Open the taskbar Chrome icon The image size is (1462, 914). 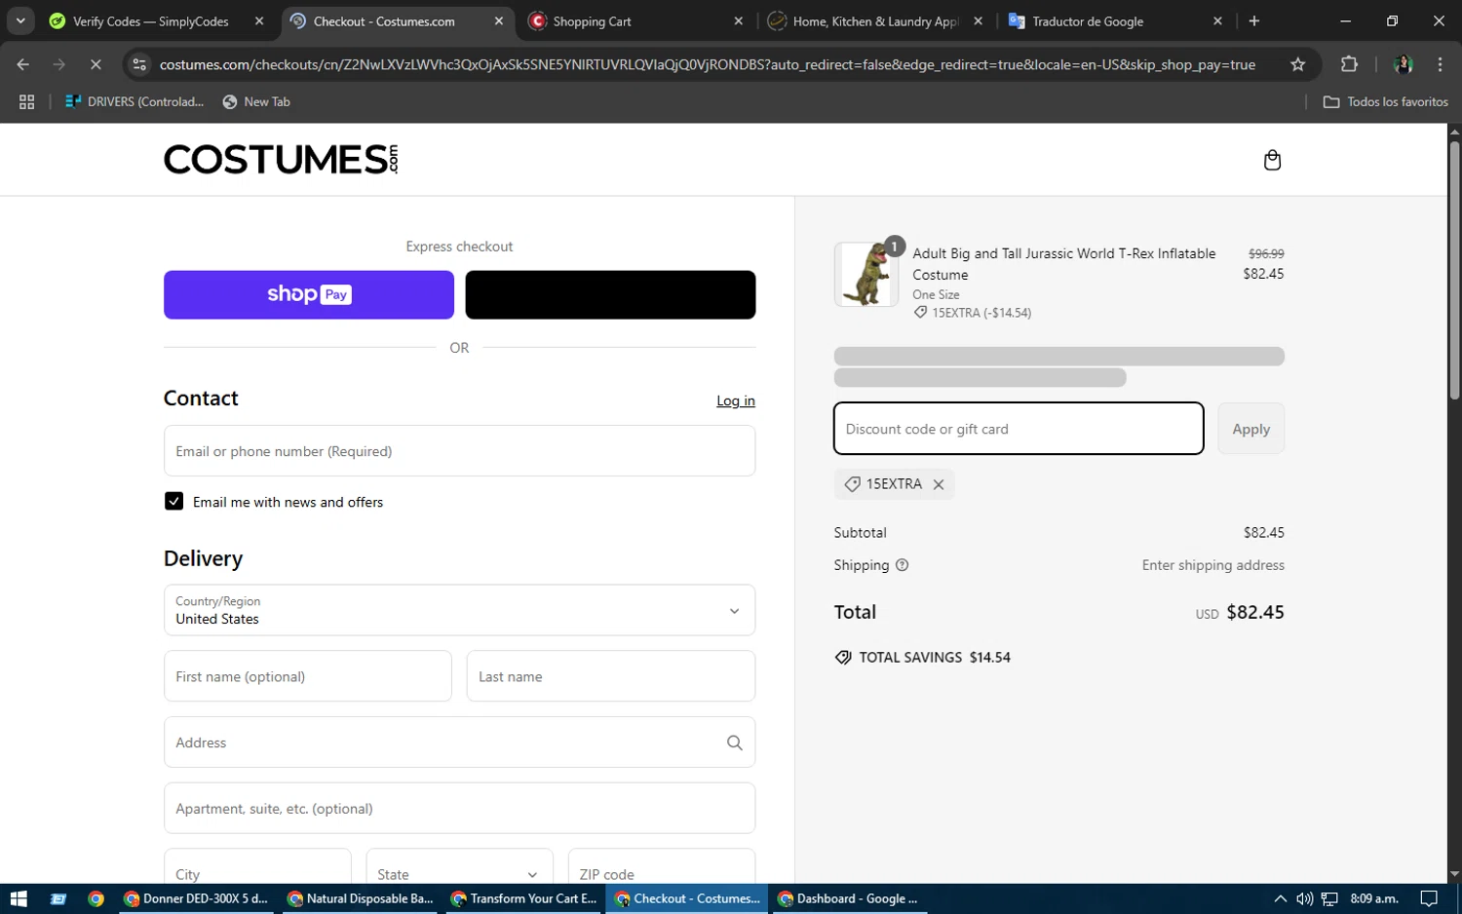[96, 898]
